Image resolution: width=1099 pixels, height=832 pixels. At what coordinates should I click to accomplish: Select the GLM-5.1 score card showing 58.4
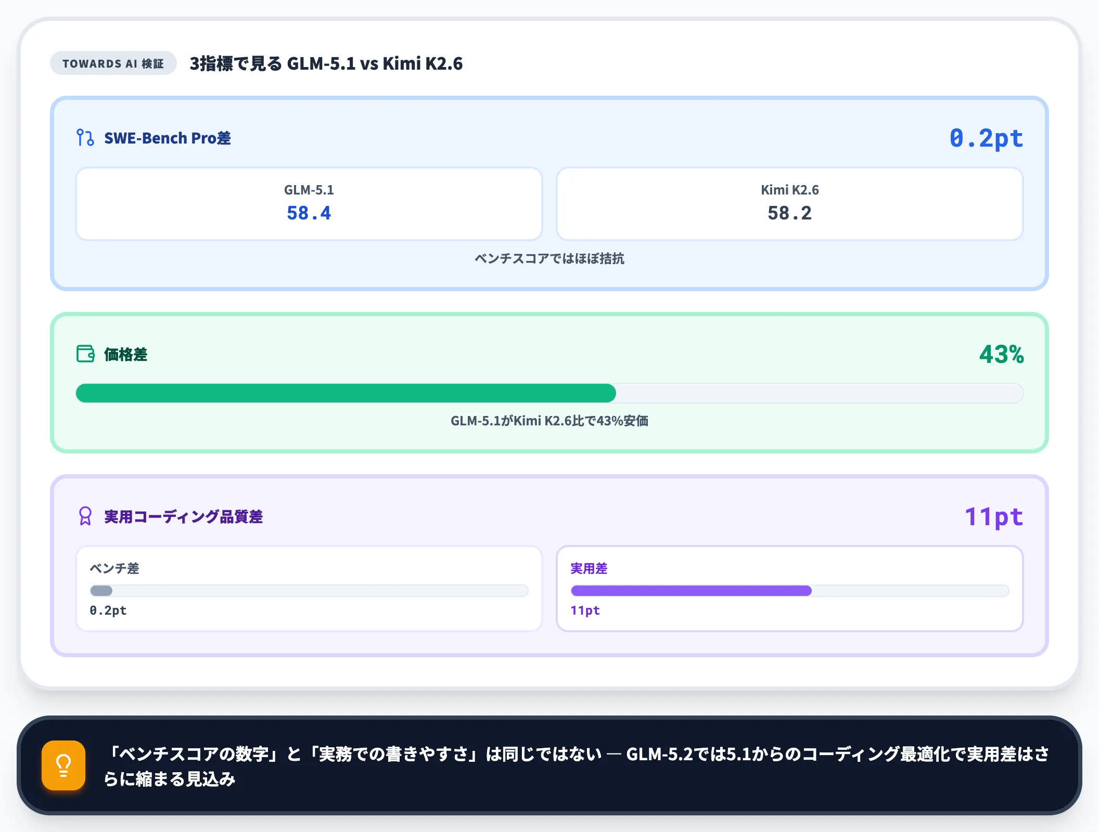[x=309, y=204]
